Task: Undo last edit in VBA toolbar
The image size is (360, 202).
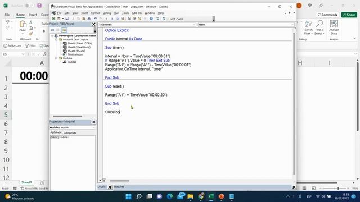Action: (95, 19)
